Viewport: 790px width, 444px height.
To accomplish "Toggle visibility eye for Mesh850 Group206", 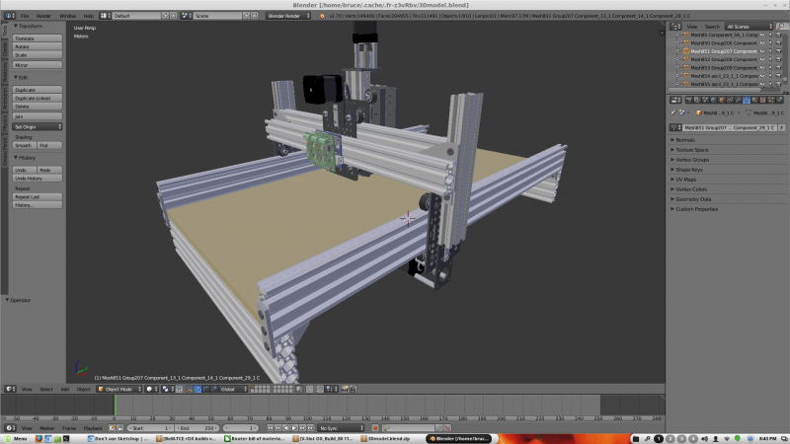I will (761, 44).
